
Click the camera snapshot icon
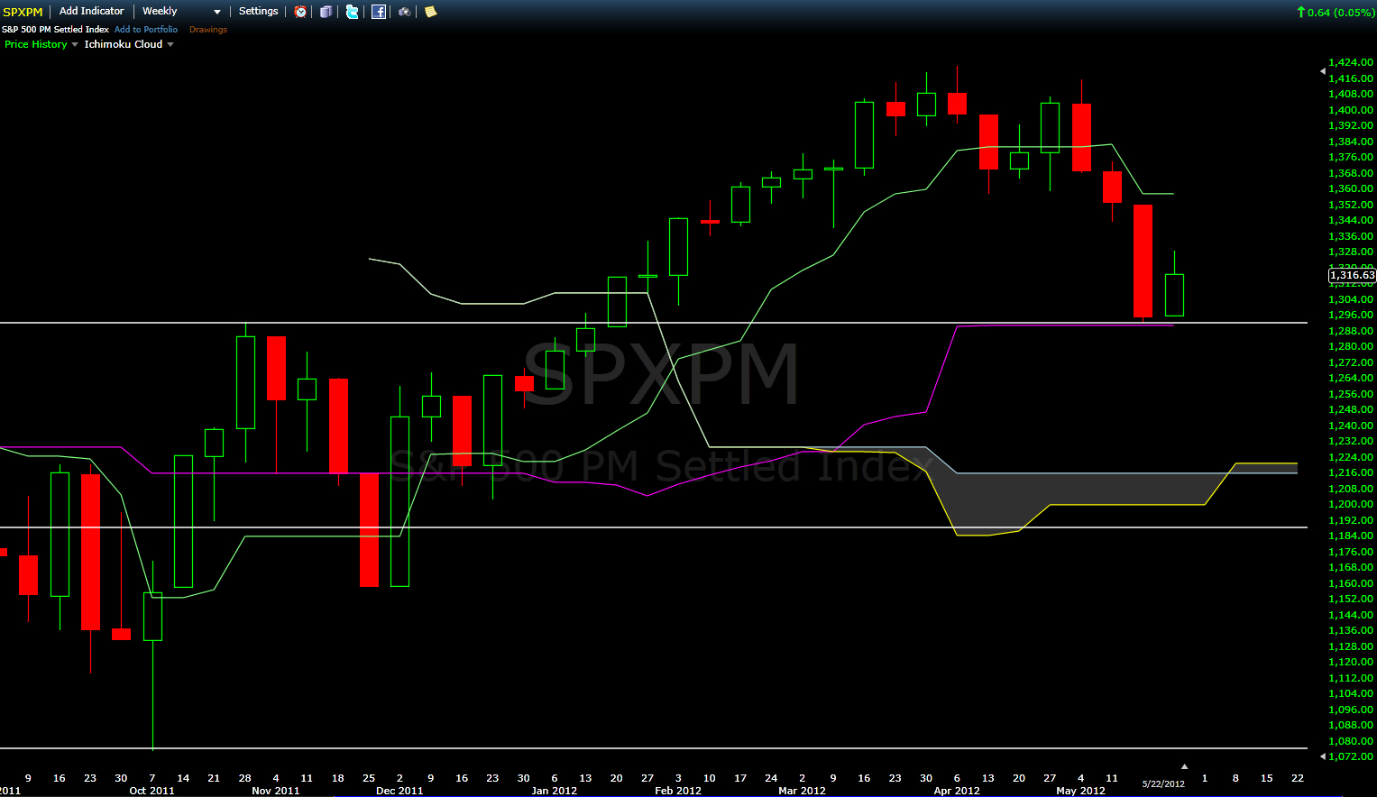click(405, 12)
